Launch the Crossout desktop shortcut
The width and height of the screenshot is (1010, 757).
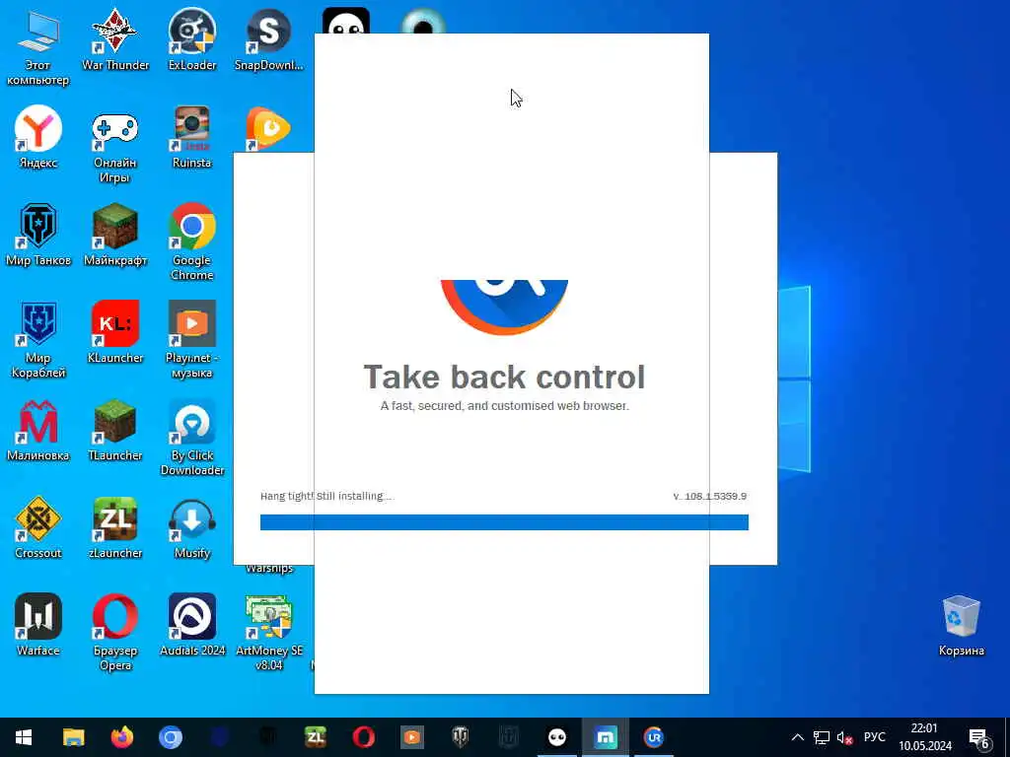click(38, 528)
